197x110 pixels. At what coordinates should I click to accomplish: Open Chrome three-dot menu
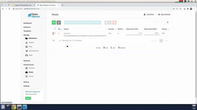pyautogui.click(x=194, y=9)
